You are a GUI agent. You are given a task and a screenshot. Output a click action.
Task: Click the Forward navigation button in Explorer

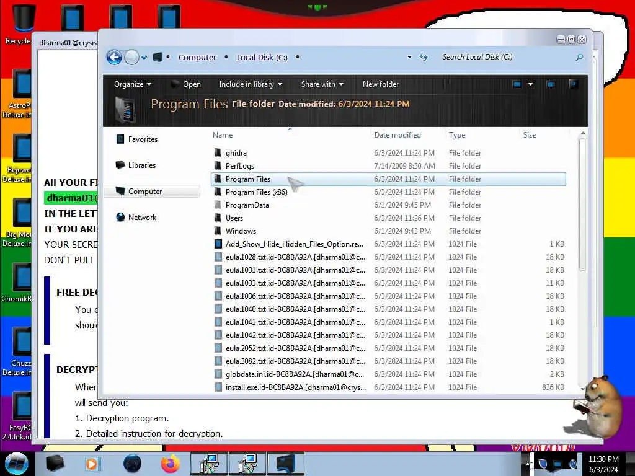point(131,57)
